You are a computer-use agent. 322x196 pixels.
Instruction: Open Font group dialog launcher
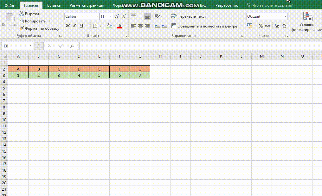126,36
